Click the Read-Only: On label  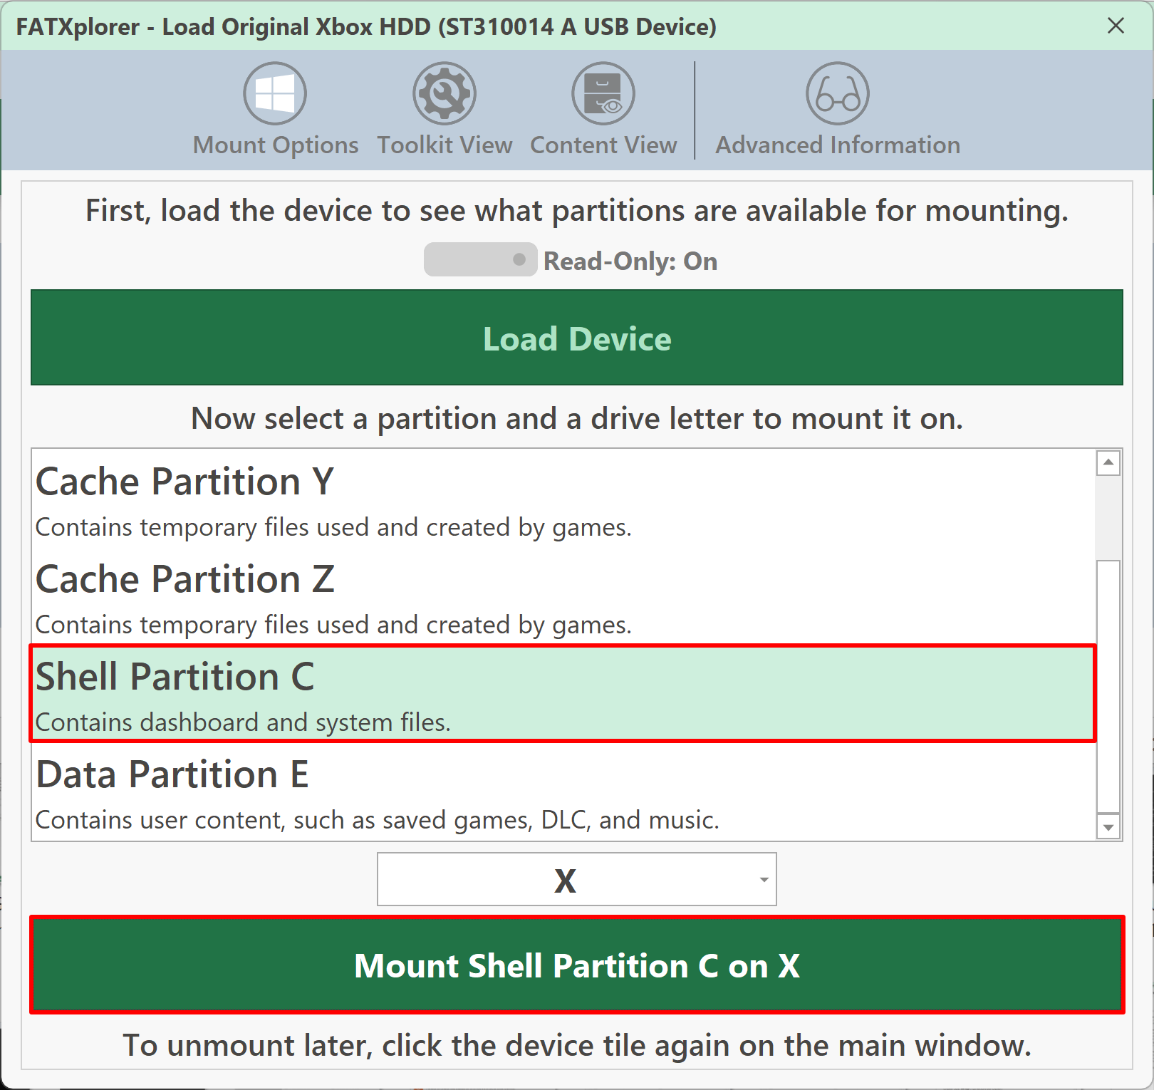point(630,261)
